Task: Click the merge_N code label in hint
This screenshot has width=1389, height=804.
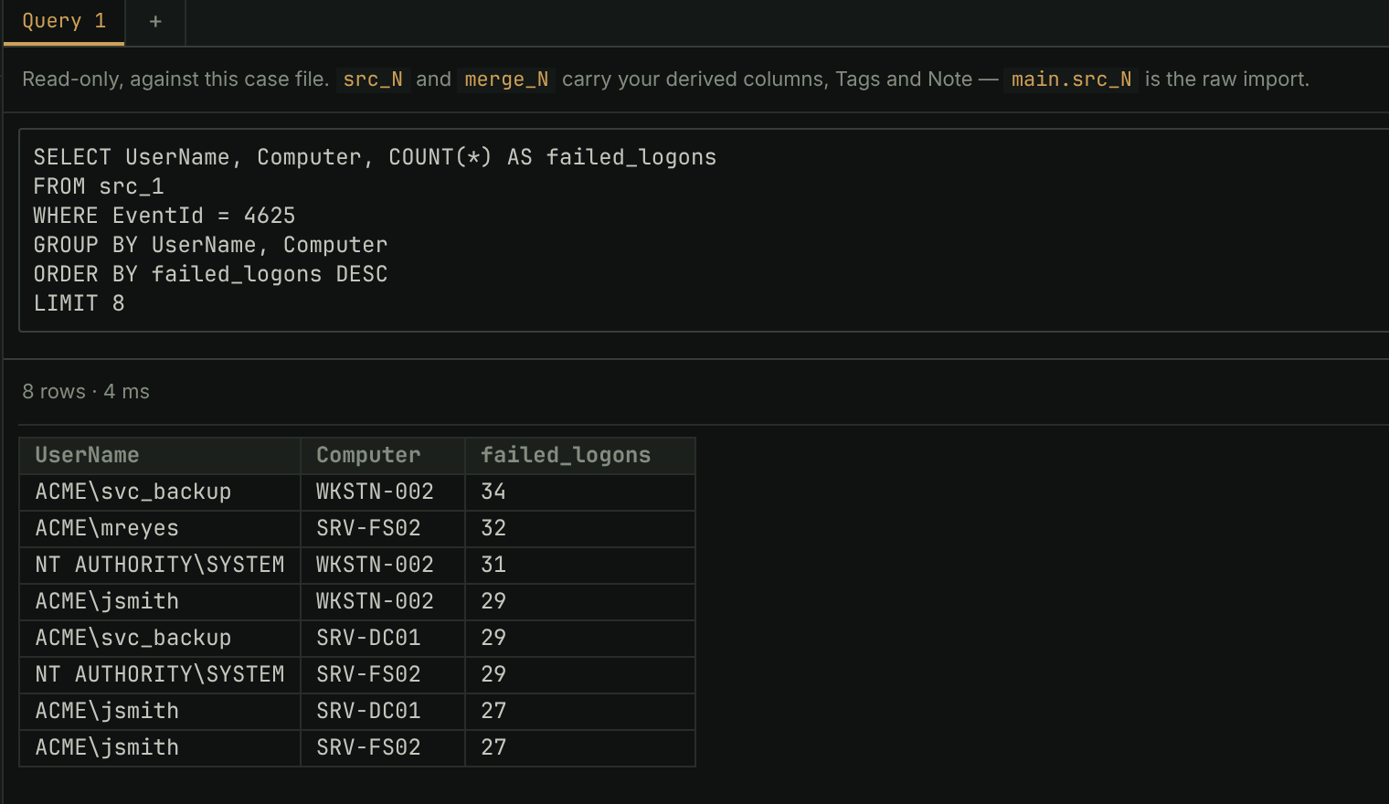Action: coord(506,79)
